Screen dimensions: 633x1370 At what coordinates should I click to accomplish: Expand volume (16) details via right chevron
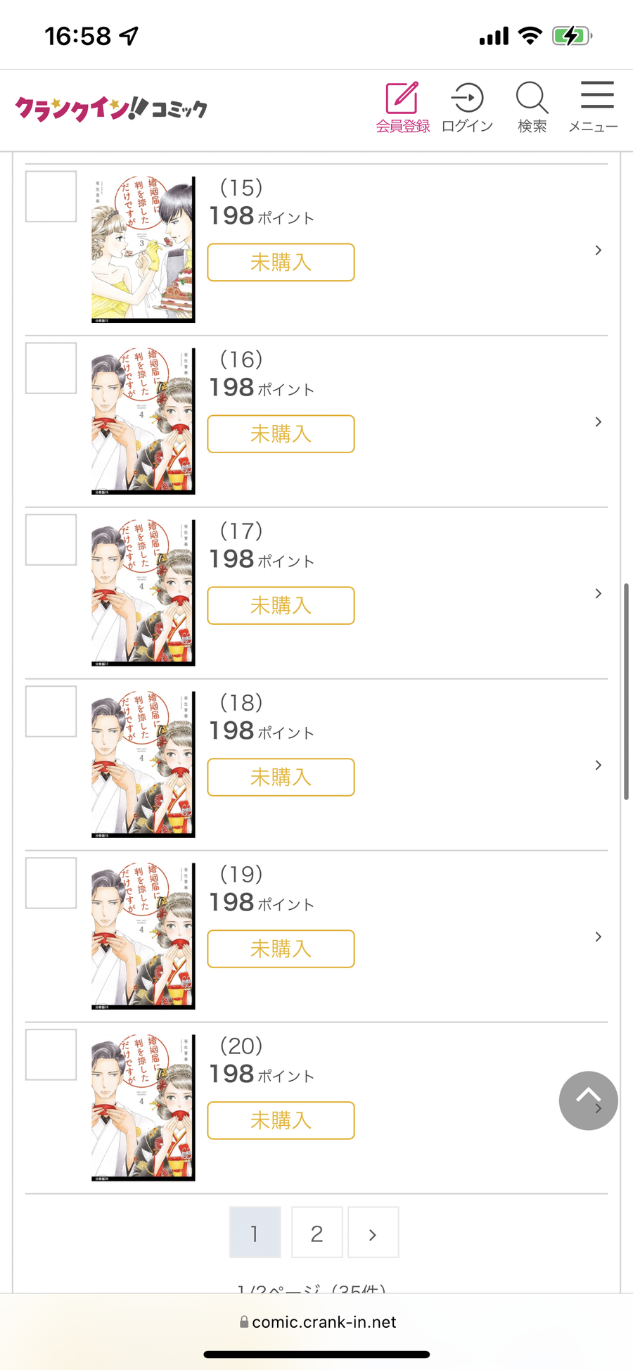[x=599, y=421]
